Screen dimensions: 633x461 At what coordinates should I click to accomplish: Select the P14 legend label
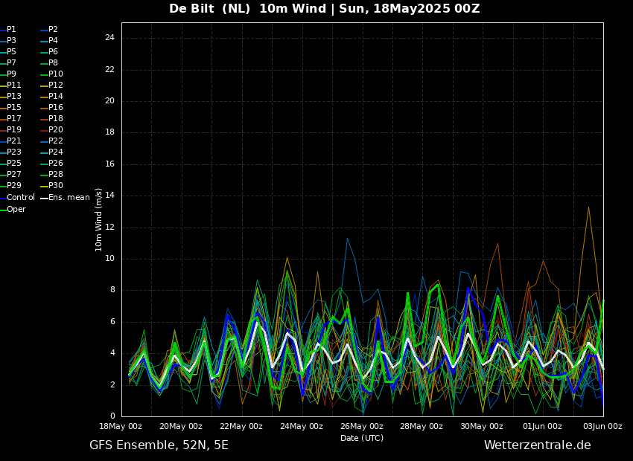click(55, 97)
